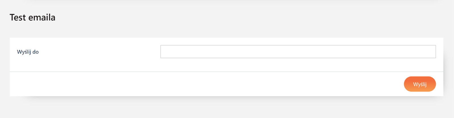Click the label text next to the input

click(28, 52)
